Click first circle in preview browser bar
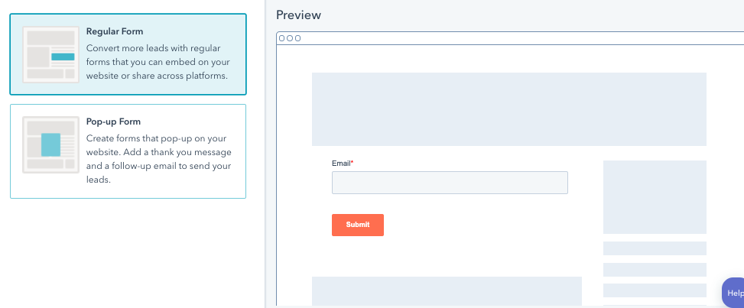The image size is (744, 308). coord(282,38)
